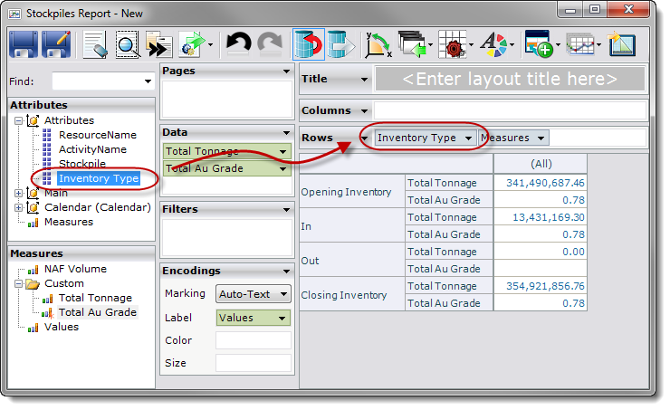Viewport: 670px width, 410px height.
Task: Select ActivityName attribute
Action: tap(92, 149)
